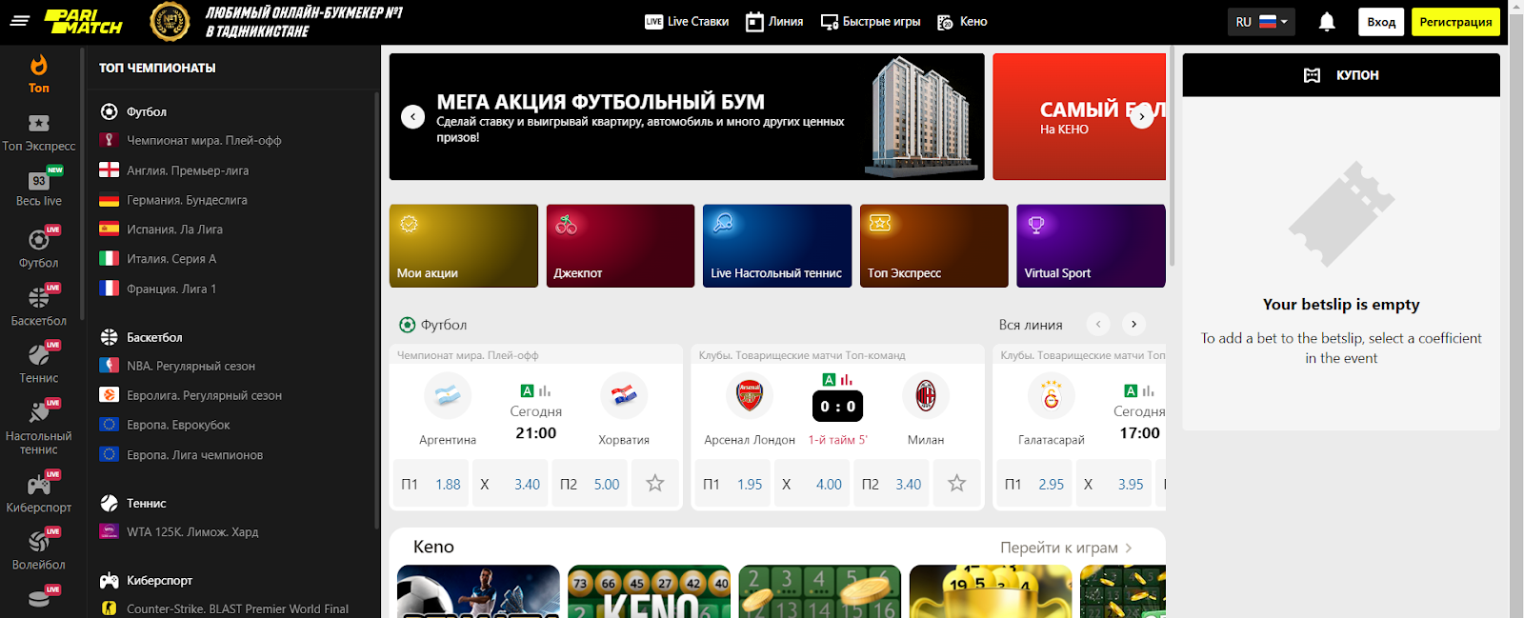Select the Топ flame sidebar icon
Viewport: 1524px width, 618px height.
click(x=38, y=66)
